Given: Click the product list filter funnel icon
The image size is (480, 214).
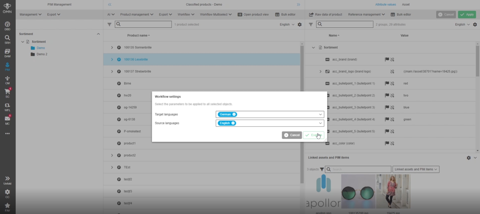Looking at the screenshot, I should point(109,24).
